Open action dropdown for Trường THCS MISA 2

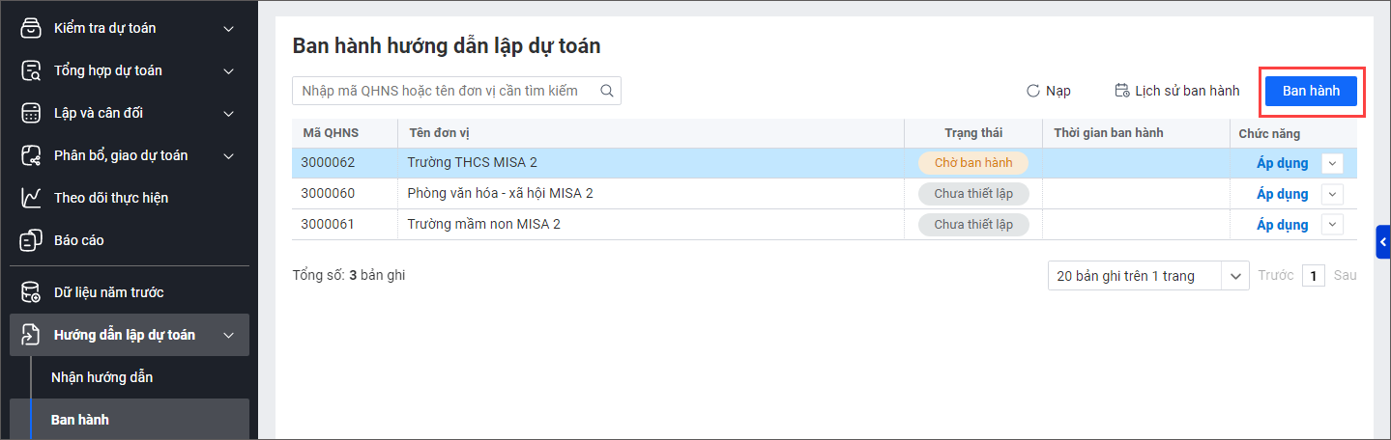[1333, 163]
